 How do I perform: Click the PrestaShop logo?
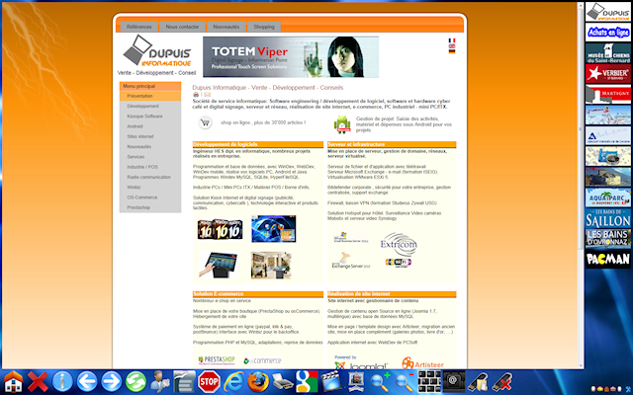click(x=217, y=359)
